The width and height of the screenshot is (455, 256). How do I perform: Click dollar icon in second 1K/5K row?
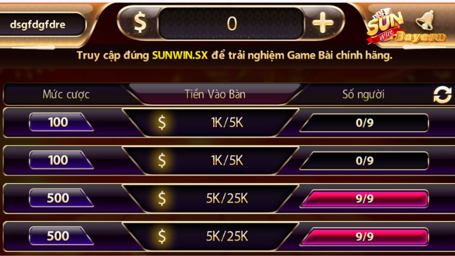162,160
